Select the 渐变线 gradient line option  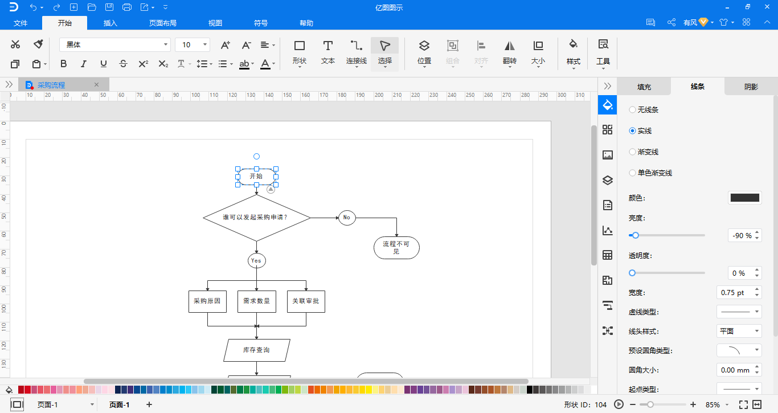[x=644, y=152]
